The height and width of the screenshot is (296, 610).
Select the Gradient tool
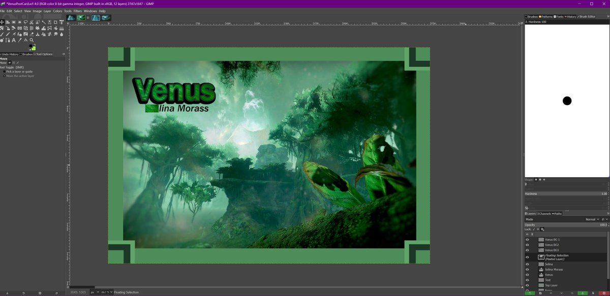[62, 28]
